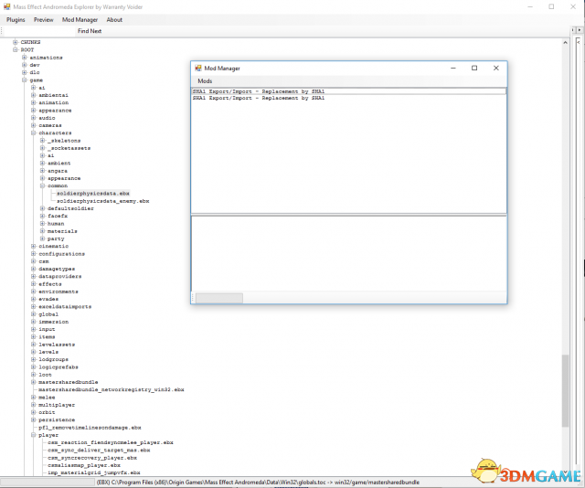Click the materials folder label

62,231
